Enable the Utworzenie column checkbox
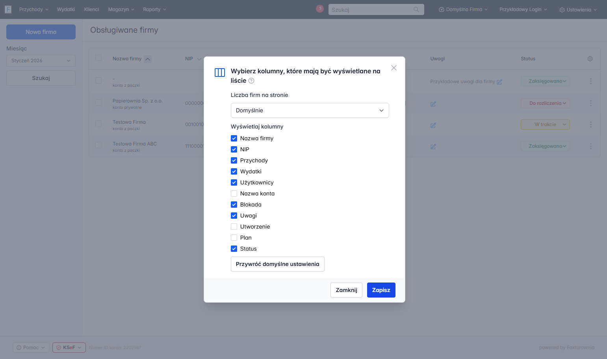The height and width of the screenshot is (359, 607). tap(234, 227)
